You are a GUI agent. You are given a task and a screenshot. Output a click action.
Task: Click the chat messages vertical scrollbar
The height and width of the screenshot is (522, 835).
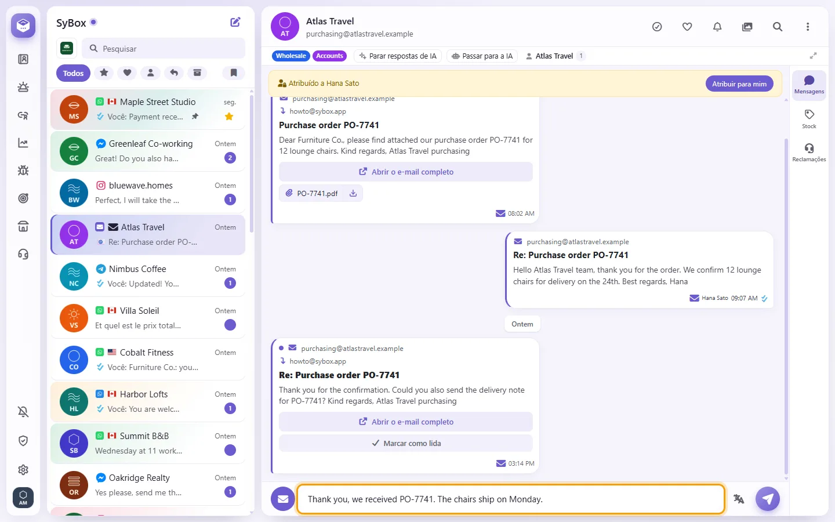(x=786, y=306)
